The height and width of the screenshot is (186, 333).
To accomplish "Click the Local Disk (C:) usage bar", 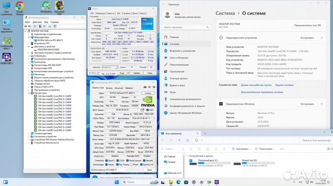I will point(214,163).
